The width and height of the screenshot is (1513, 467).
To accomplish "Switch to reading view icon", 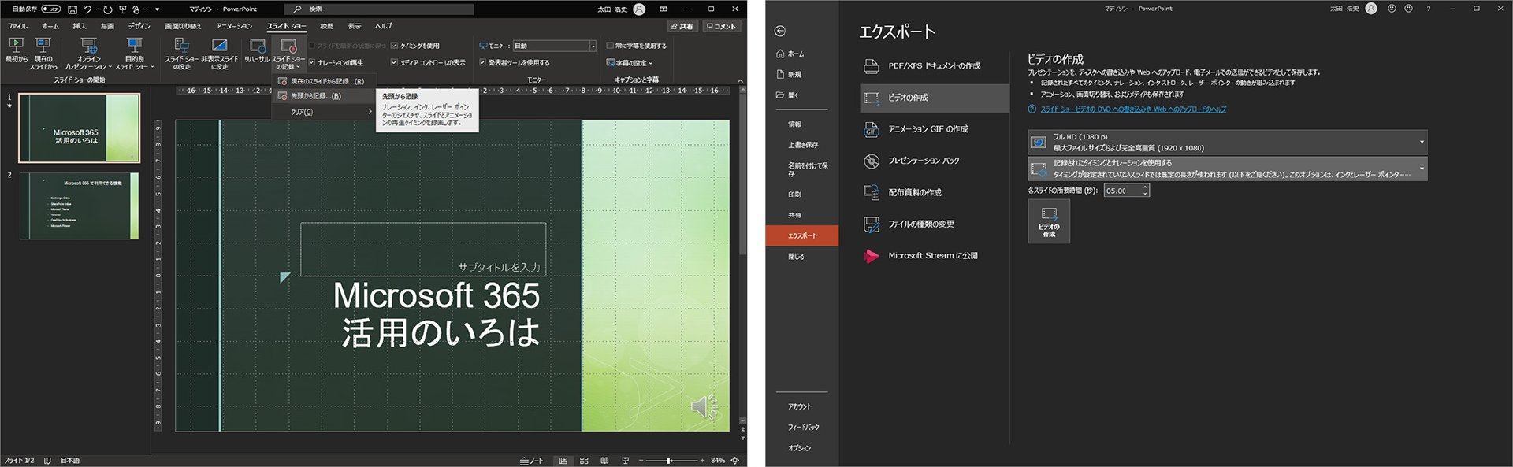I will coord(604,461).
